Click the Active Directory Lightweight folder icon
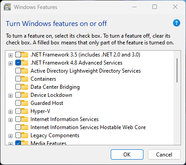The height and width of the screenshot is (165, 186). (x=25, y=71)
